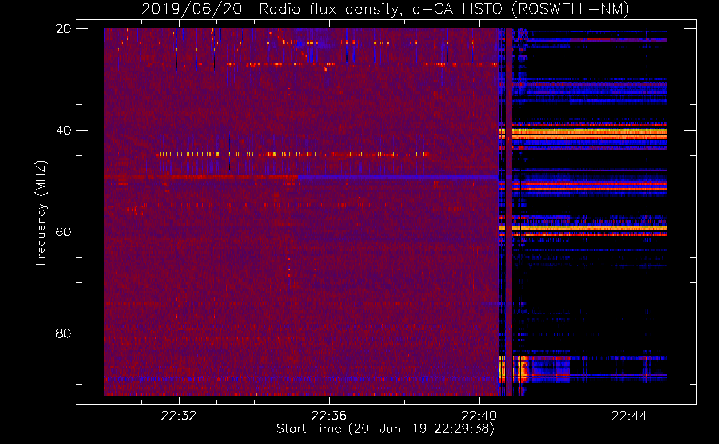
Task: Click the '22:44' time tick label
Action: 629,416
